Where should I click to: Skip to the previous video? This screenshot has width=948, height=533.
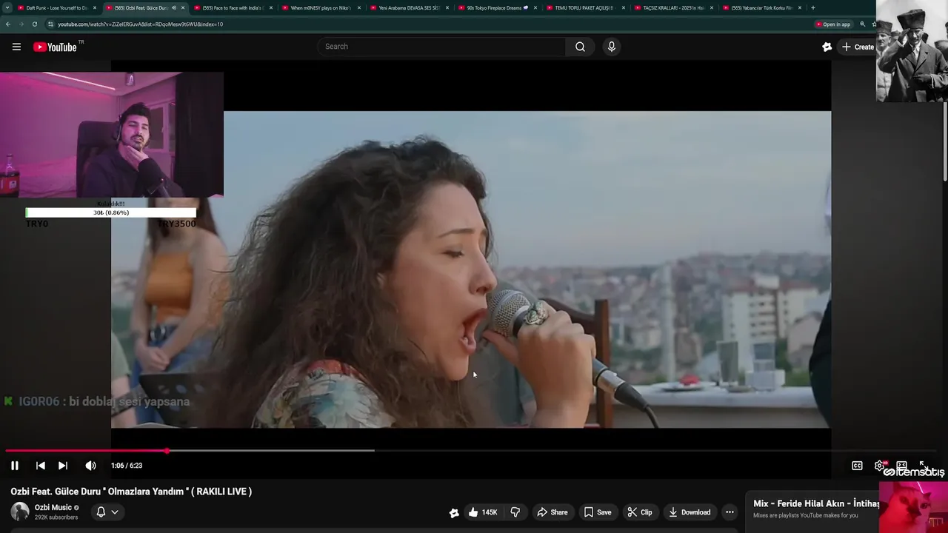(41, 466)
